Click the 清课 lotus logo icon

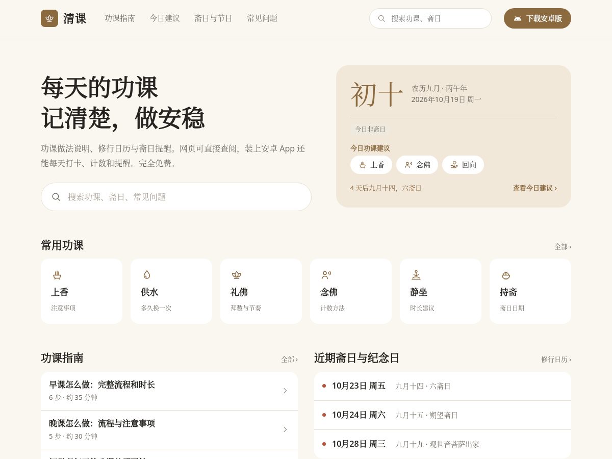(x=49, y=18)
